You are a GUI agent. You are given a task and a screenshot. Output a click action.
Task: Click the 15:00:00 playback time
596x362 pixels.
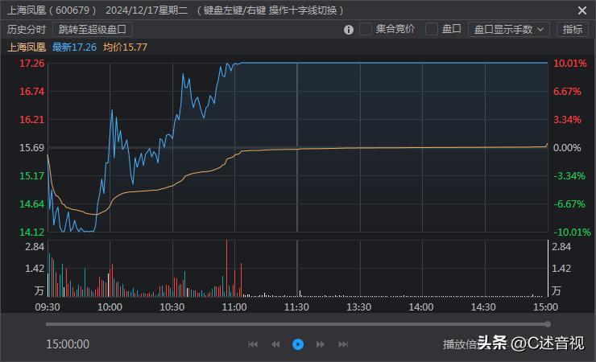(68, 344)
